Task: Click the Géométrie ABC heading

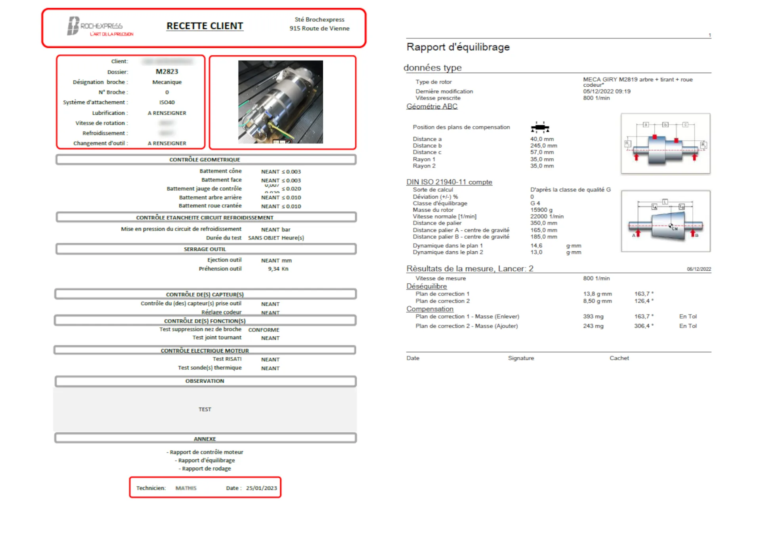Action: click(x=432, y=106)
